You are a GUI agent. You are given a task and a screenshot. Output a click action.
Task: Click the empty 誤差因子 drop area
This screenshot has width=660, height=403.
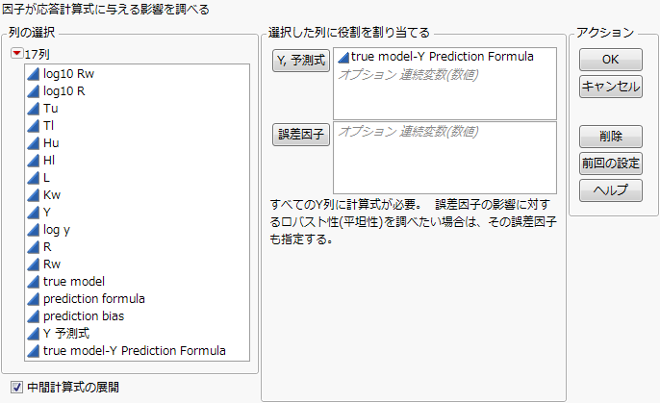point(444,159)
